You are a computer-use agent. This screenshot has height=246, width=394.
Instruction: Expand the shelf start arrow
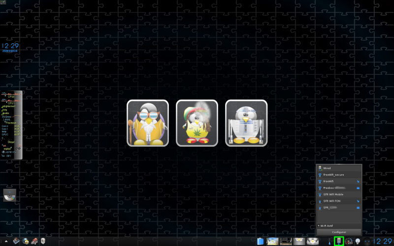[x=6, y=242]
